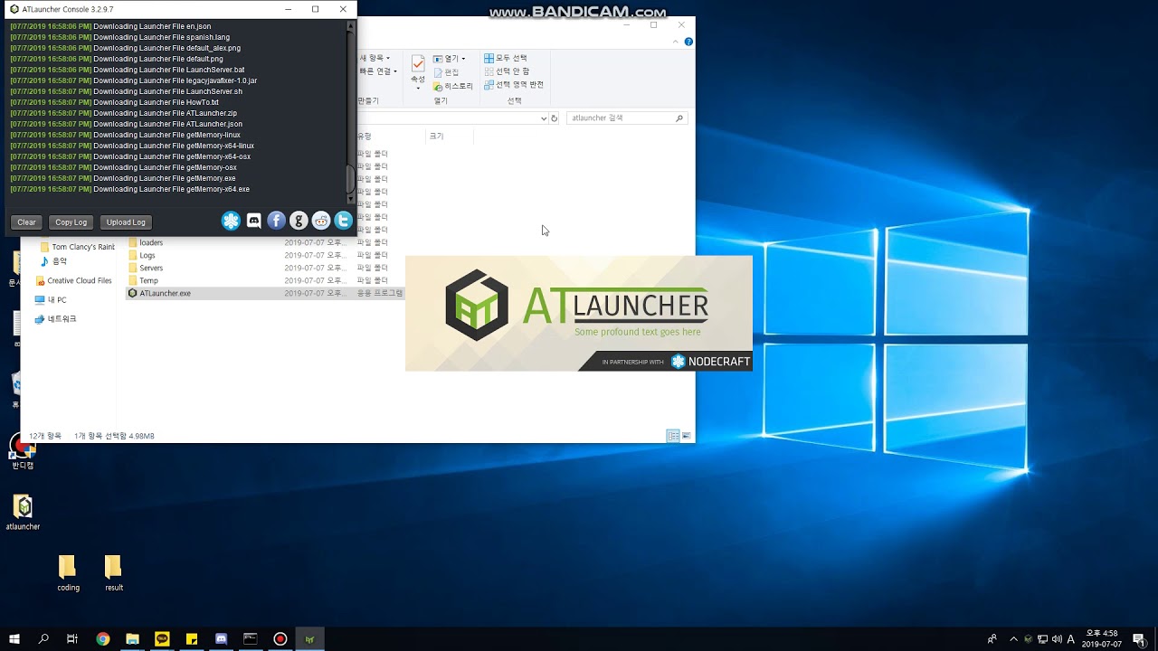Clear the ATLauncher console log
Image resolution: width=1158 pixels, height=651 pixels.
click(x=26, y=222)
